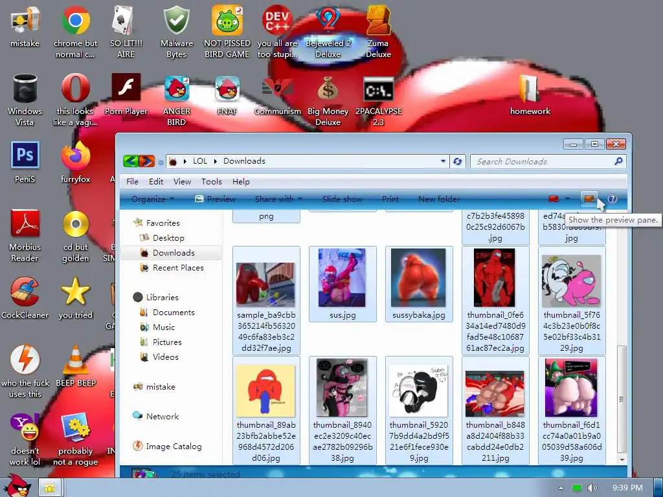Create a New folder
This screenshot has width=663, height=497.
439,199
